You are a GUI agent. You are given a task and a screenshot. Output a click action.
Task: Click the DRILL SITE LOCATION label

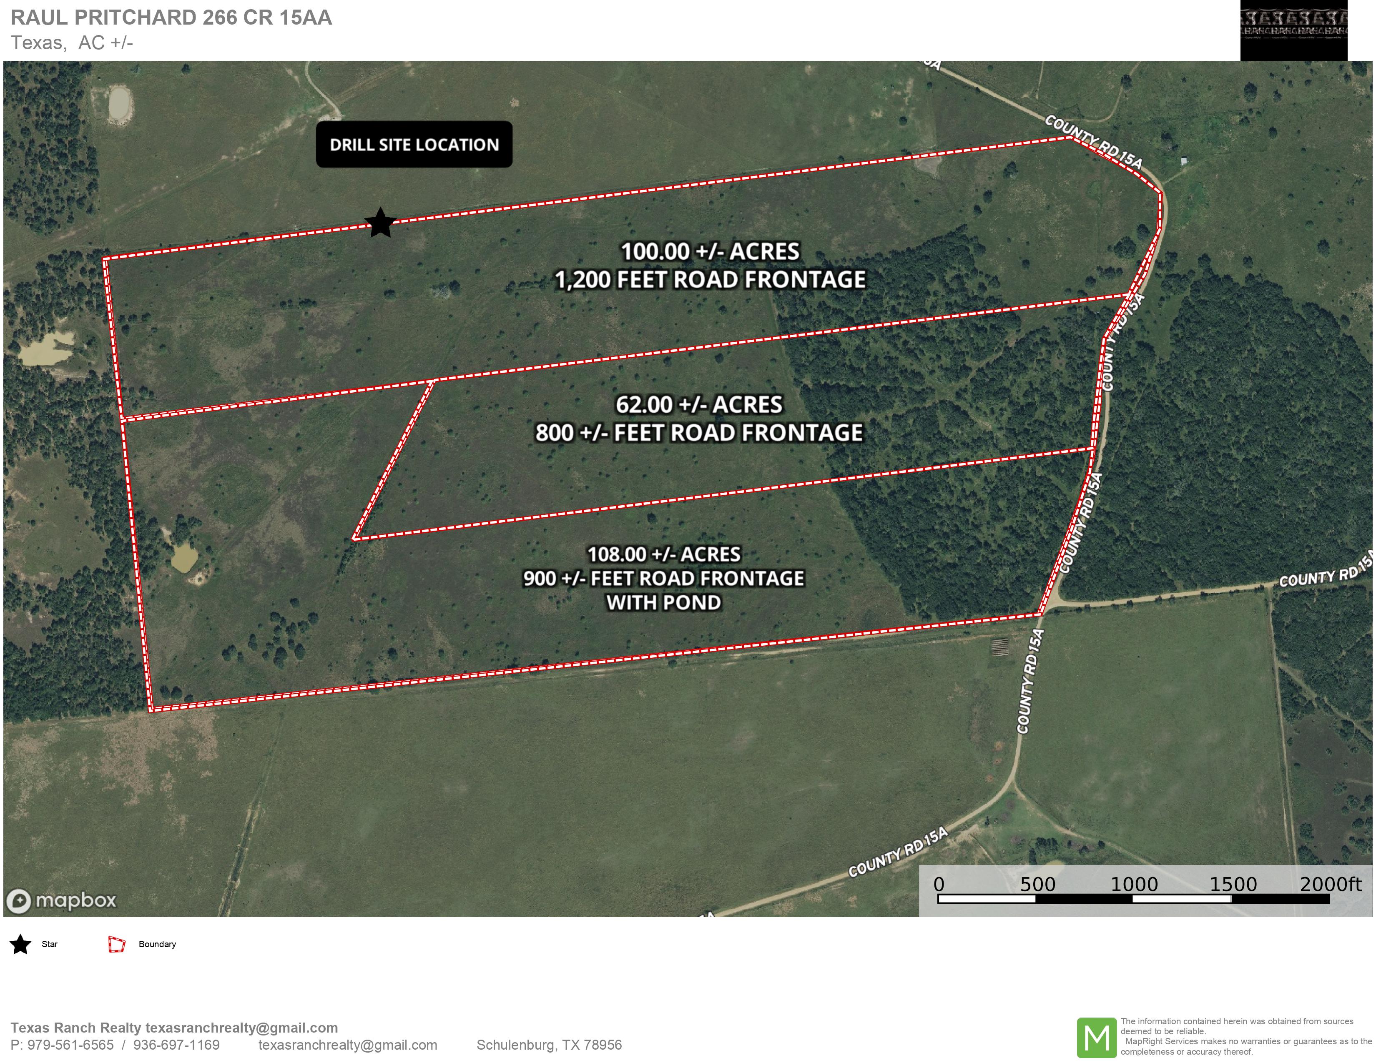pyautogui.click(x=414, y=144)
